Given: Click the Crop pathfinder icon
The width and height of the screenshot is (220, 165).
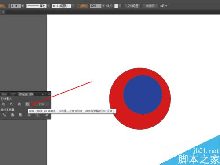Looking at the screenshot, I should (x=29, y=115).
